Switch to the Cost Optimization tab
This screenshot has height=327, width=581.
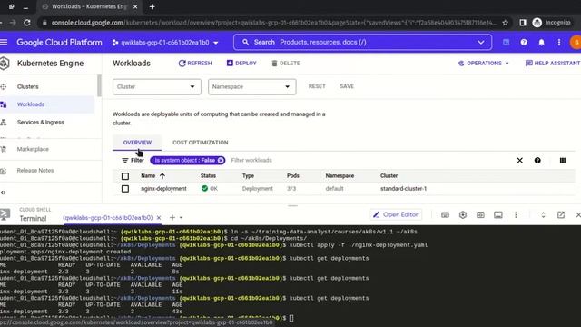[x=200, y=143]
